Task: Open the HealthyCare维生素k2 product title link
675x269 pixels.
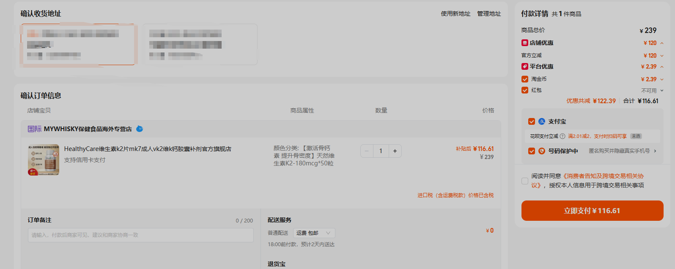Action: [148, 149]
